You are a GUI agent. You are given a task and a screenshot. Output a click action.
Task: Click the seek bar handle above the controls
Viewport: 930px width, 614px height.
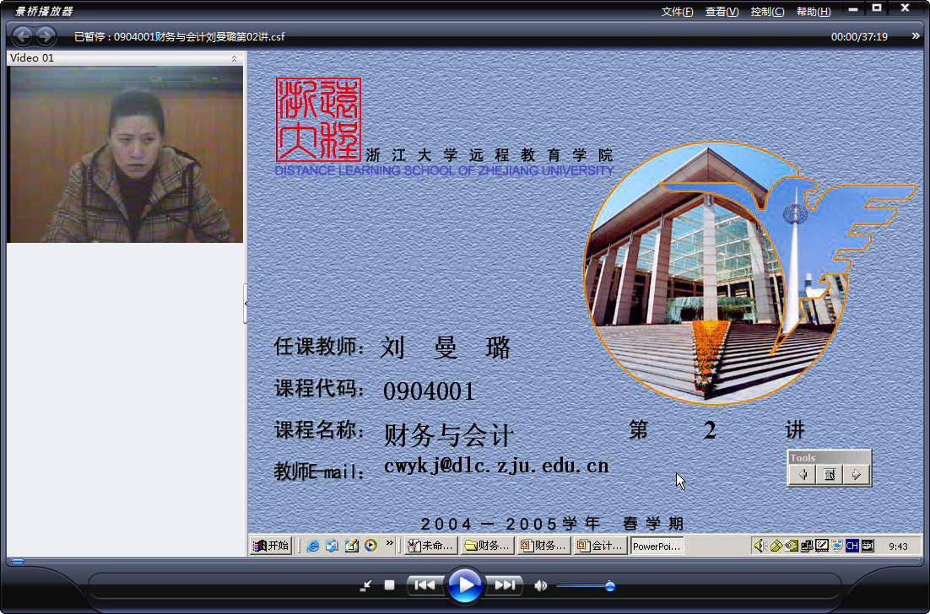[x=18, y=561]
